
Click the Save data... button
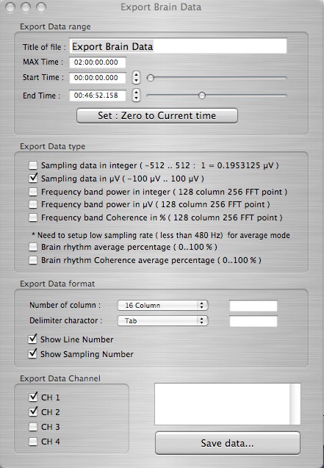coord(228,443)
